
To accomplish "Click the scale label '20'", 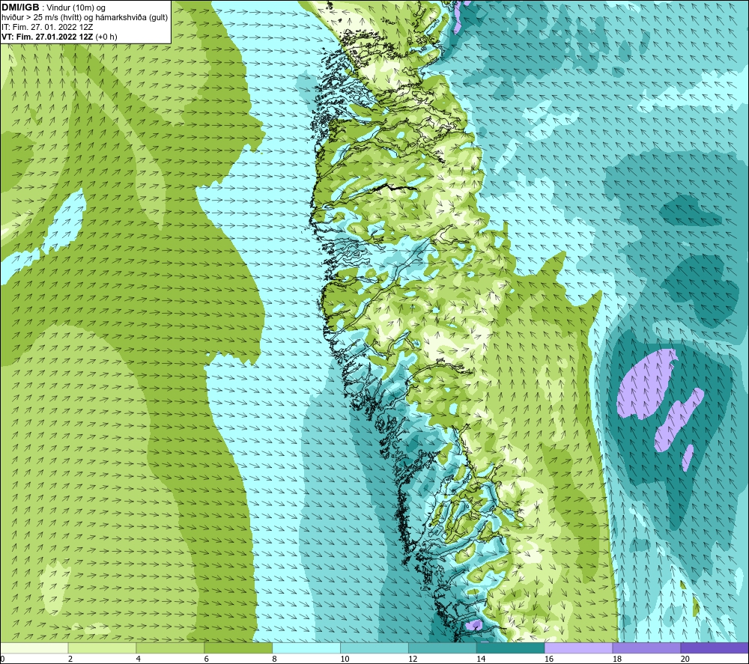I will click(x=685, y=659).
